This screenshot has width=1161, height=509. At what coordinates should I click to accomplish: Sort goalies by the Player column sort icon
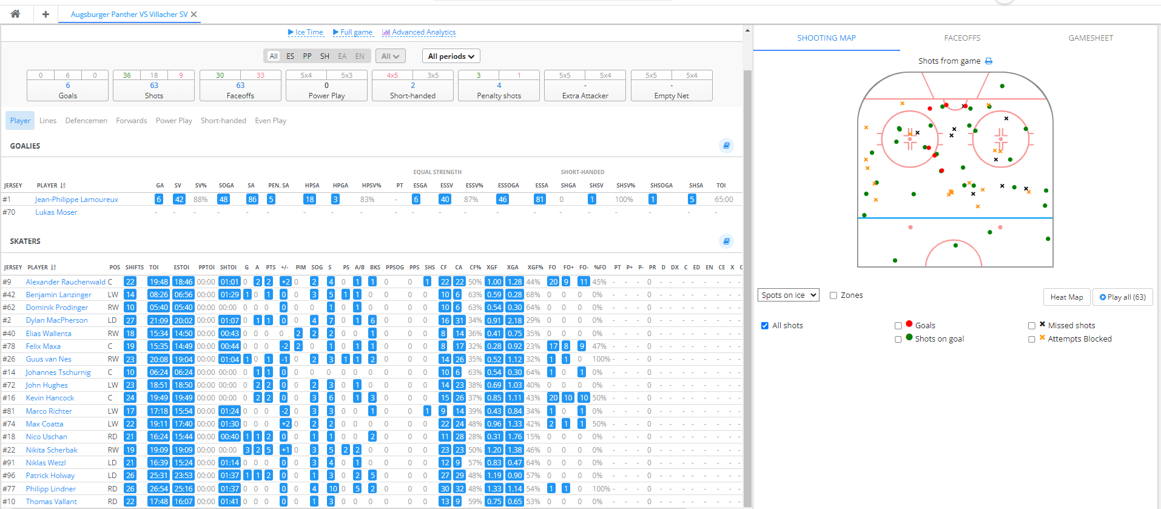pyautogui.click(x=63, y=186)
